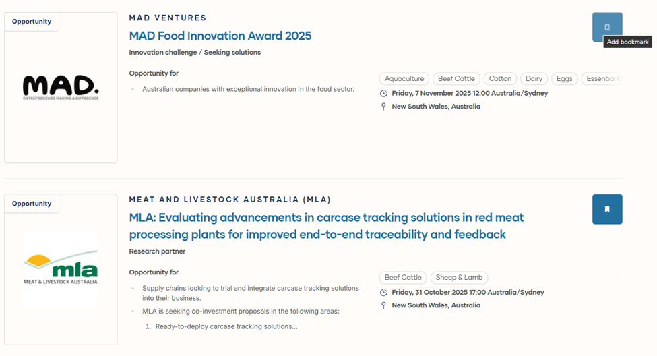This screenshot has height=356, width=657.
Task: Click location pin icon in MLA listing
Action: (x=383, y=305)
